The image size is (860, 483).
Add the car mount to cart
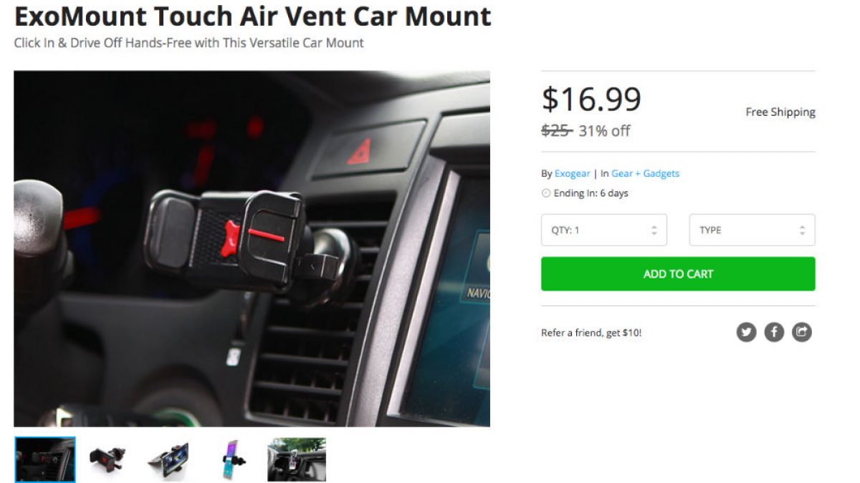coord(678,274)
